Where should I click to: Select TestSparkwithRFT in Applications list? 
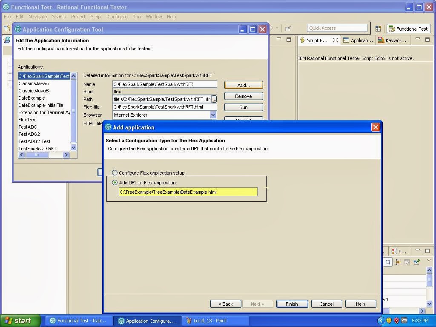(x=37, y=149)
